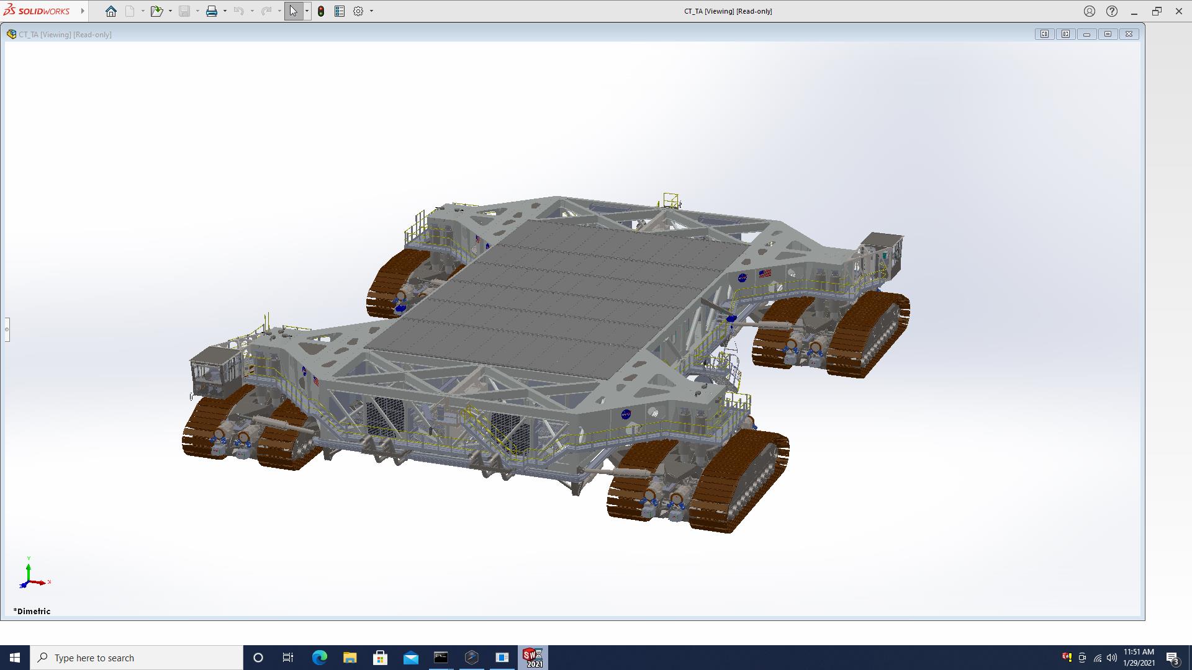The height and width of the screenshot is (670, 1192).
Task: Click the Rebuild traffic light icon
Action: pos(321,11)
